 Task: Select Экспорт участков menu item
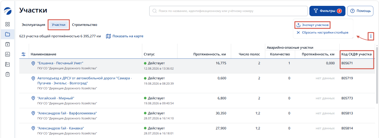point(312,25)
